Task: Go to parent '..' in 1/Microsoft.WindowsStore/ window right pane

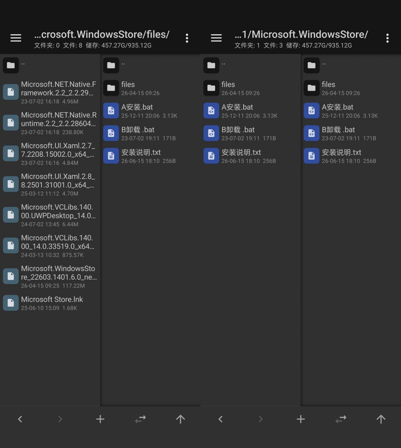Action: click(x=351, y=65)
